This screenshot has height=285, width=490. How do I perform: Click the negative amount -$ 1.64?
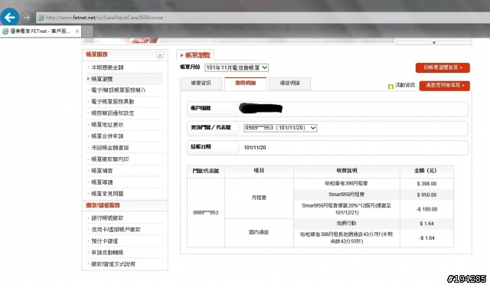pyautogui.click(x=426, y=238)
